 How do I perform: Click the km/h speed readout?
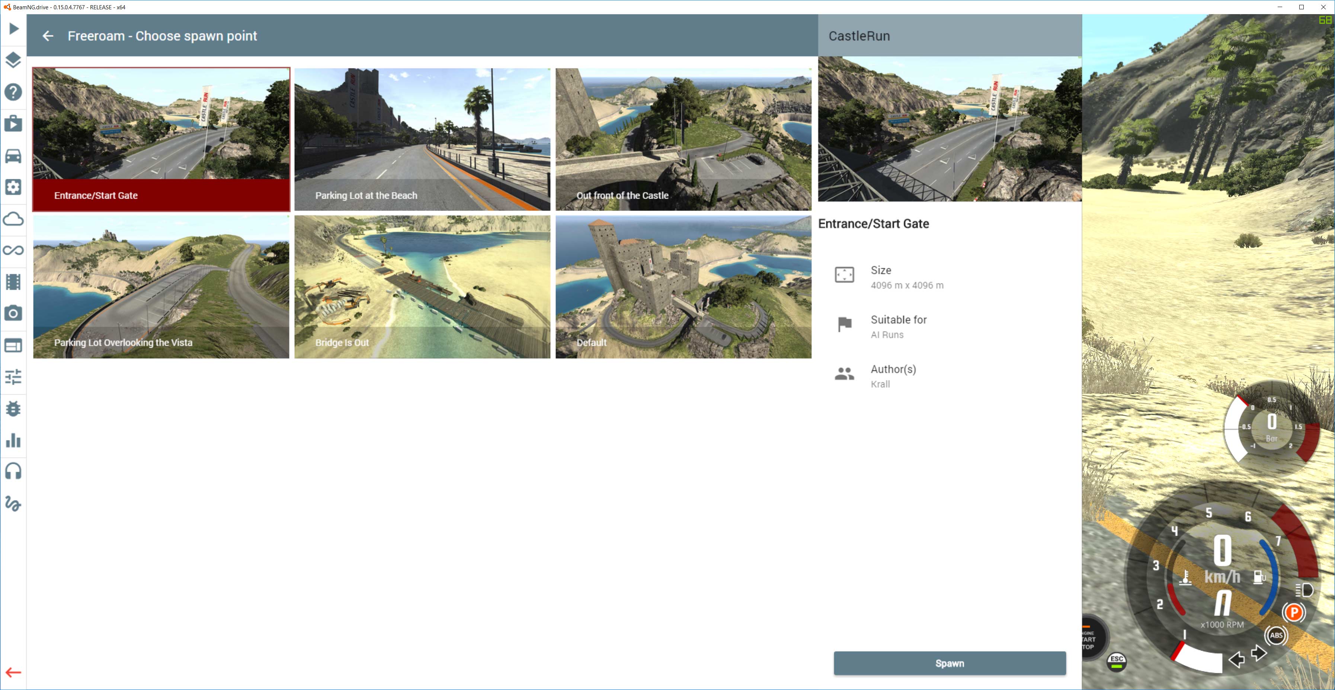(1223, 559)
